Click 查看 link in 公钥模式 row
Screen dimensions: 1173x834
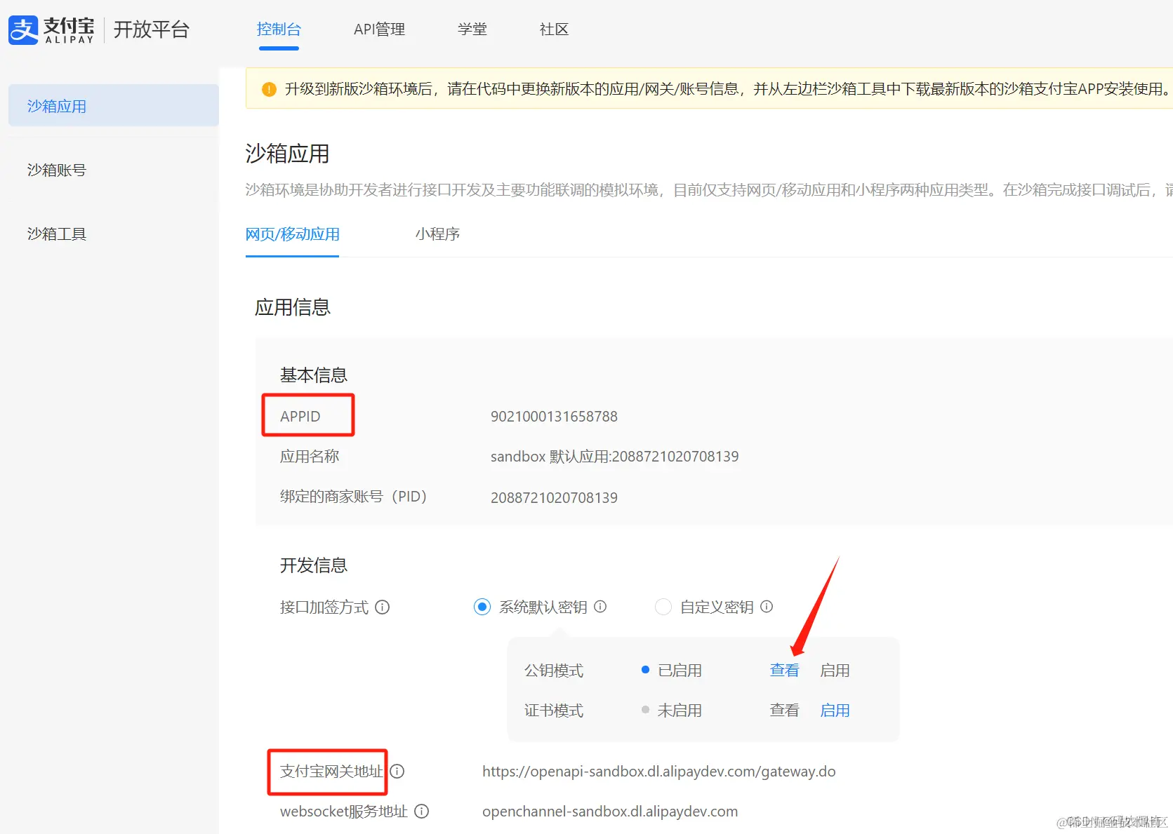[x=784, y=671]
